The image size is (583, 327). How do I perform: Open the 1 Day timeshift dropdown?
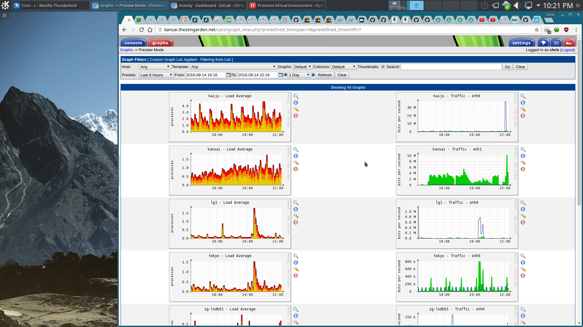tap(299, 75)
